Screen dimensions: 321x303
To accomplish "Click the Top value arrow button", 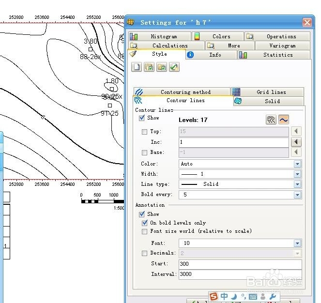I will (296, 131).
